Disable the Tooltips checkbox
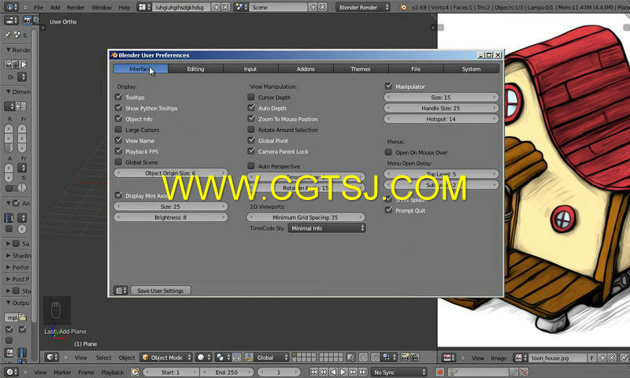Viewport: 630px width, 378px height. pyautogui.click(x=118, y=97)
